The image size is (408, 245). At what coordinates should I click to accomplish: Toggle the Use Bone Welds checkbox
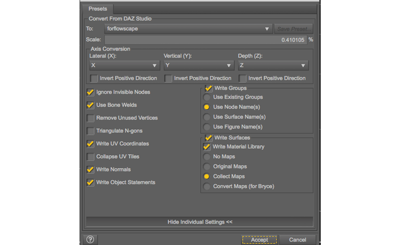click(91, 105)
